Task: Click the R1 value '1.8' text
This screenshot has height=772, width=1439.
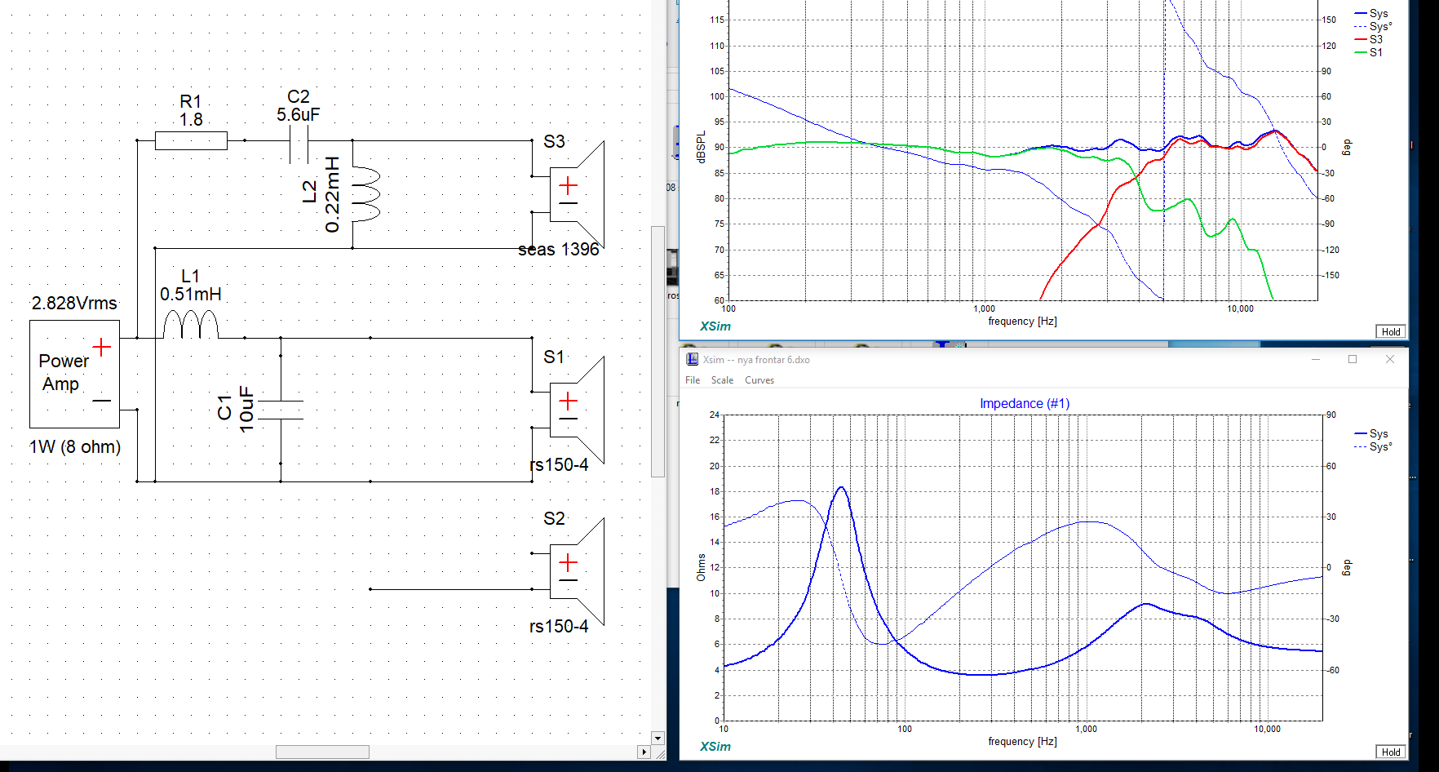Action: pyautogui.click(x=191, y=120)
